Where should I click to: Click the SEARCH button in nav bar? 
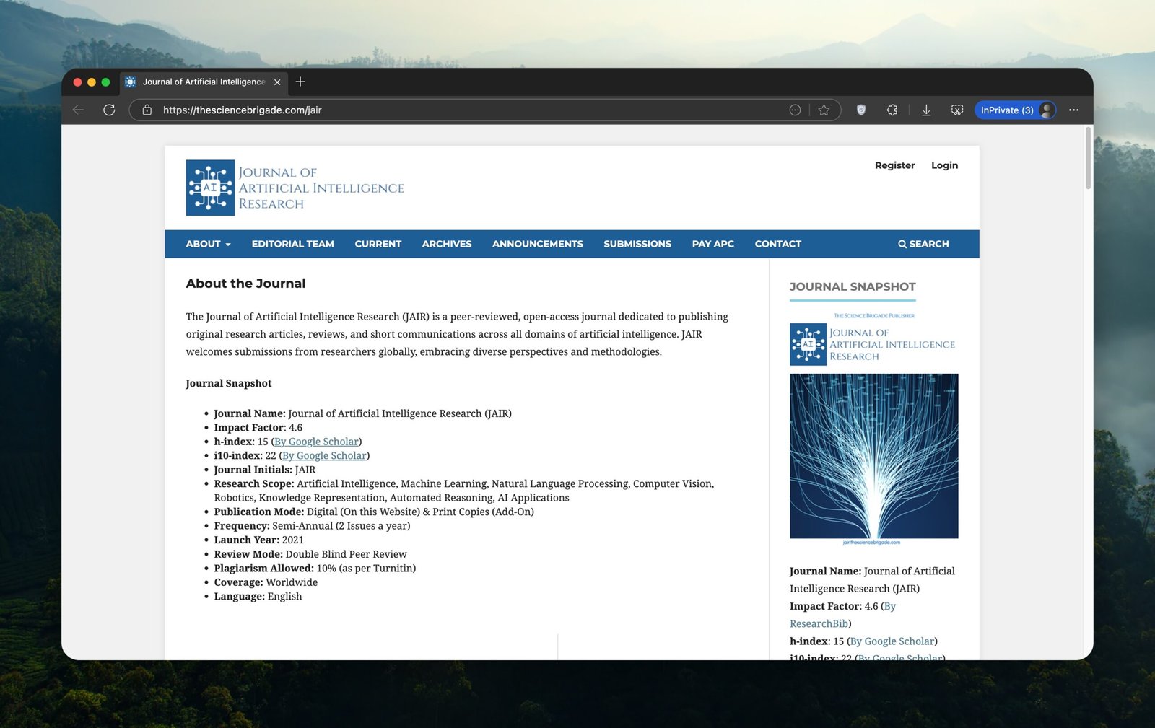click(923, 244)
